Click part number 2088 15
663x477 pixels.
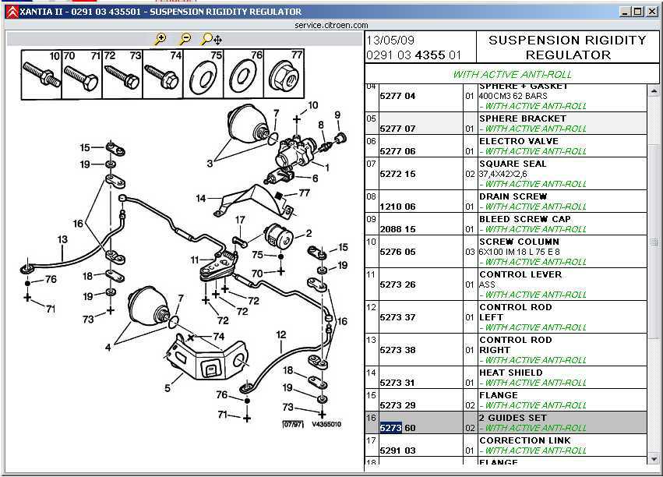coord(397,229)
